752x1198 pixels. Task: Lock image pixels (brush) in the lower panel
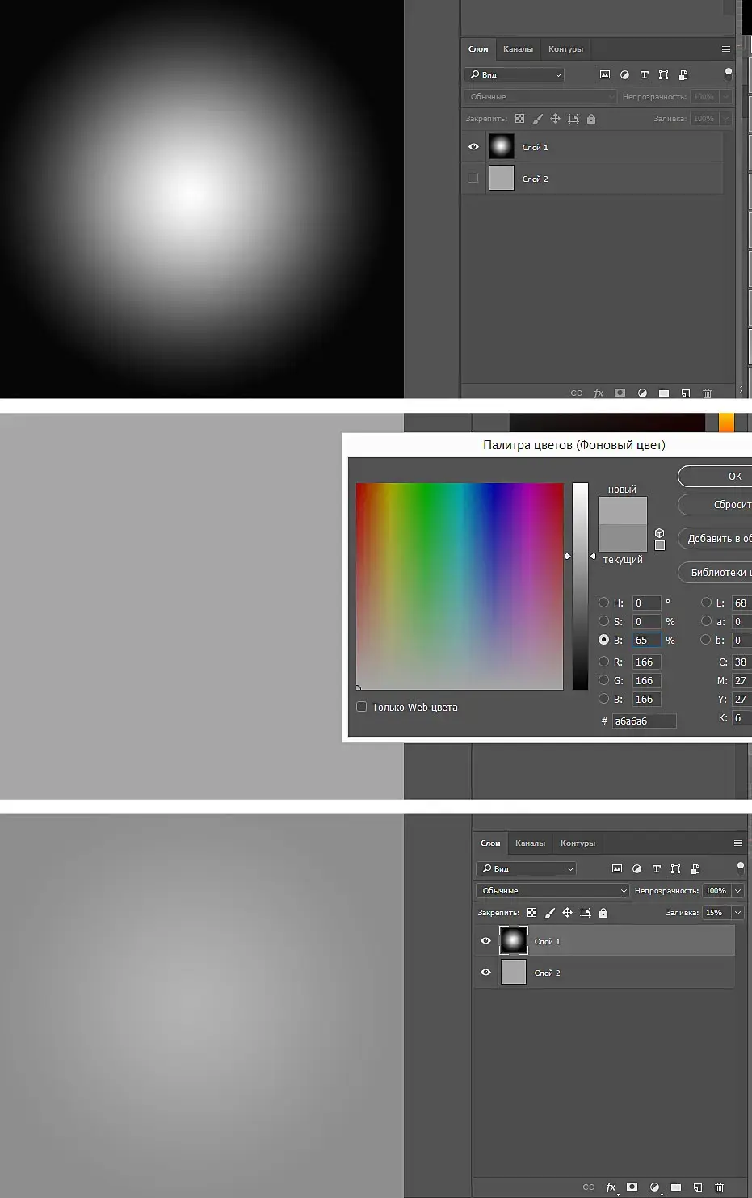549,912
